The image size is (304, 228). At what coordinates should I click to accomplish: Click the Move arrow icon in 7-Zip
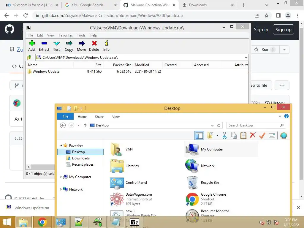pyautogui.click(x=81, y=46)
